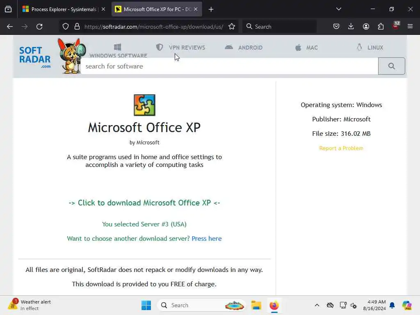The image size is (420, 315).
Task: Open VPN Reviews menu item
Action: [x=180, y=48]
